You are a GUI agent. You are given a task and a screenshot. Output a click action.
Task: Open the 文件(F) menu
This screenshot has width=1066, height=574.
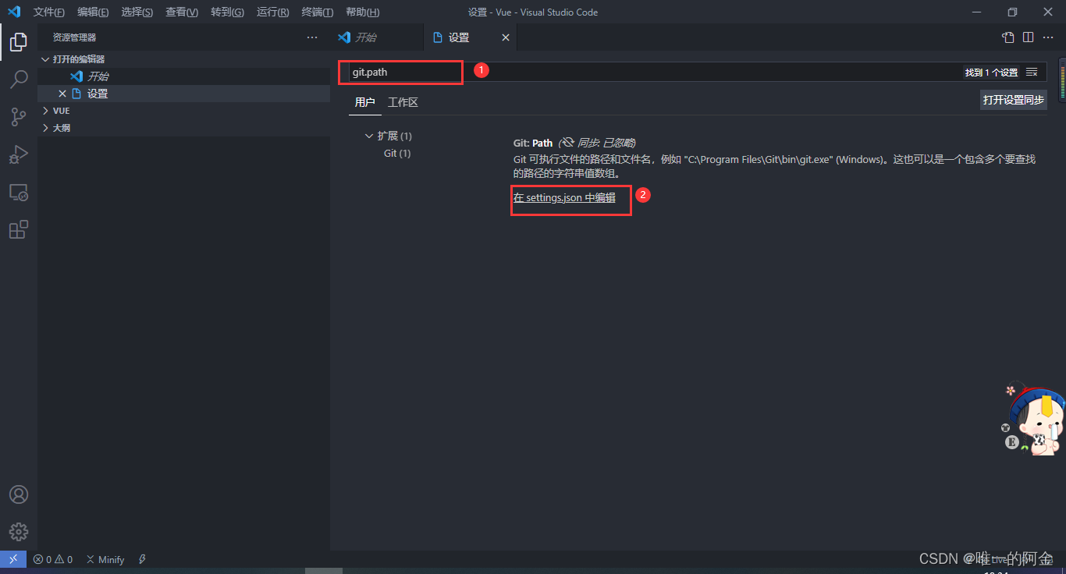(49, 12)
